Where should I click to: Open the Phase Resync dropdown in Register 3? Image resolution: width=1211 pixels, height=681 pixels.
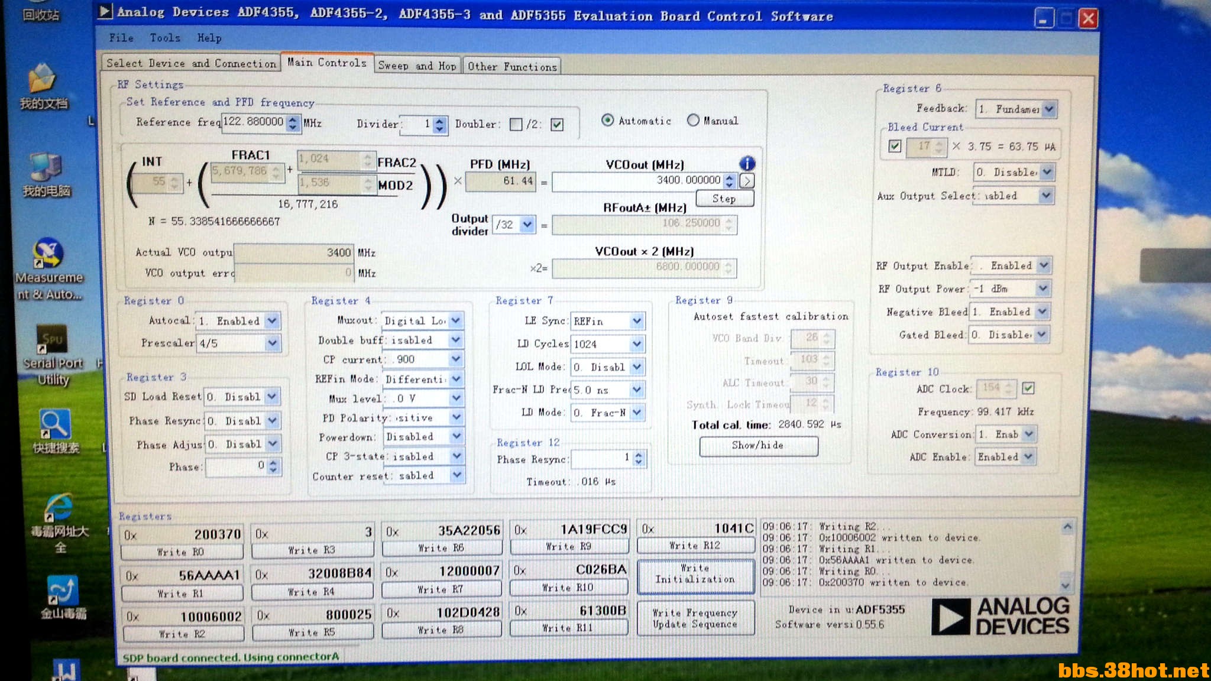[242, 421]
